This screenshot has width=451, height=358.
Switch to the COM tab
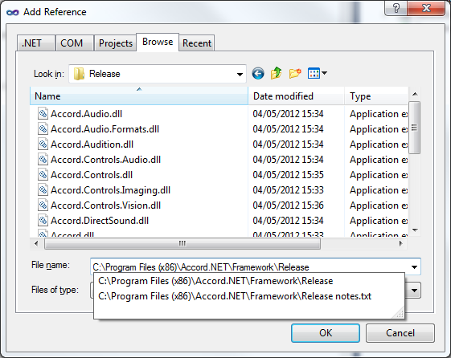pyautogui.click(x=75, y=43)
